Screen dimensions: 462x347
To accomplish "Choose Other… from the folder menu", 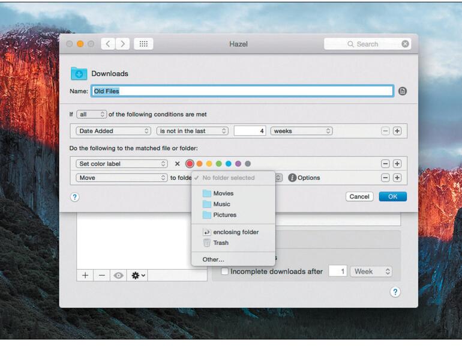I will [233, 259].
